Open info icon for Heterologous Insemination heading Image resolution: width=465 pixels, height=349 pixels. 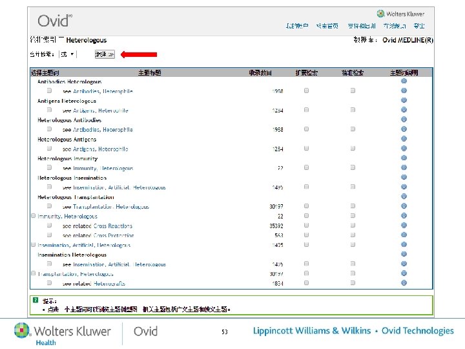pyautogui.click(x=404, y=177)
